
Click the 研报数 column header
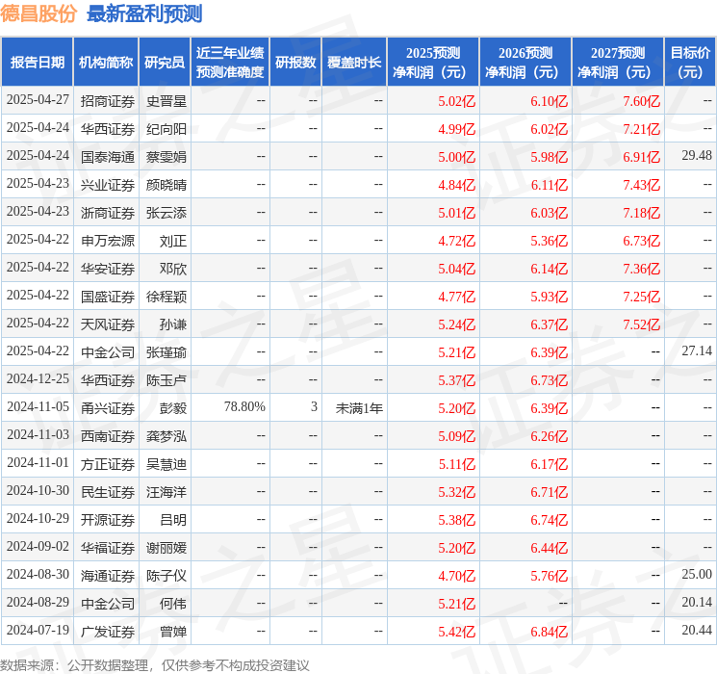[x=295, y=63]
